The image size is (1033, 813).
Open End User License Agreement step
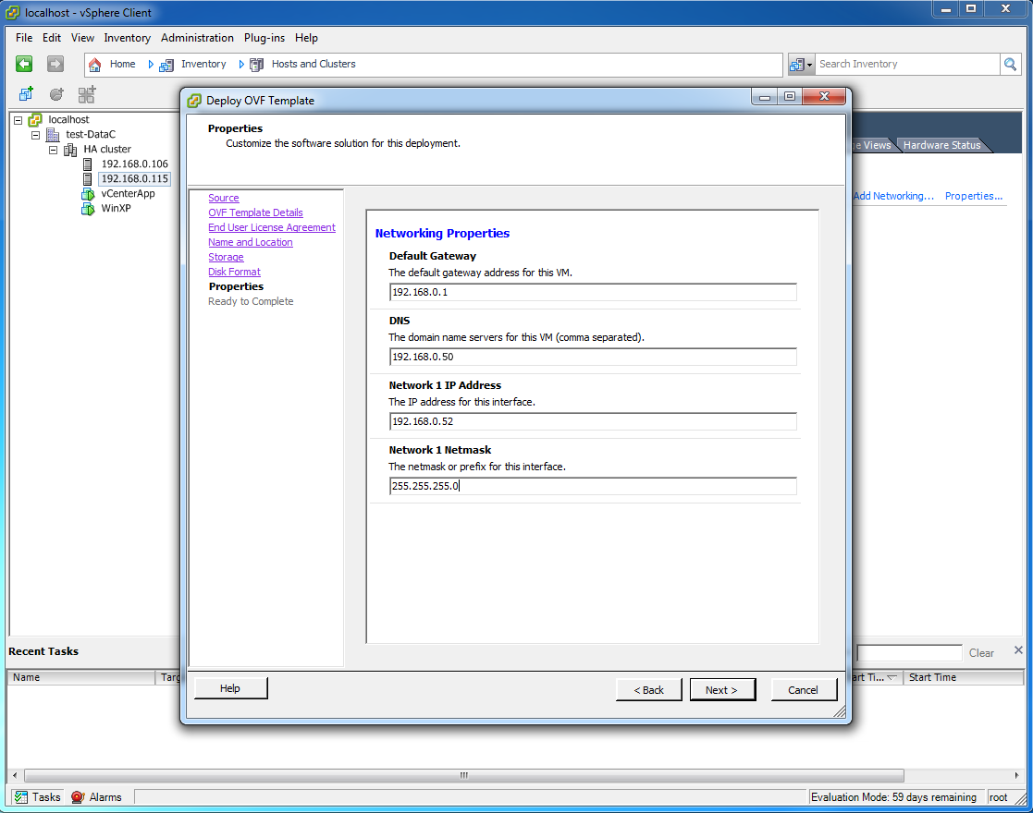pos(271,227)
